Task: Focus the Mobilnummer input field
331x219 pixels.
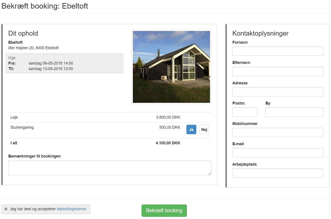Action: 278,133
